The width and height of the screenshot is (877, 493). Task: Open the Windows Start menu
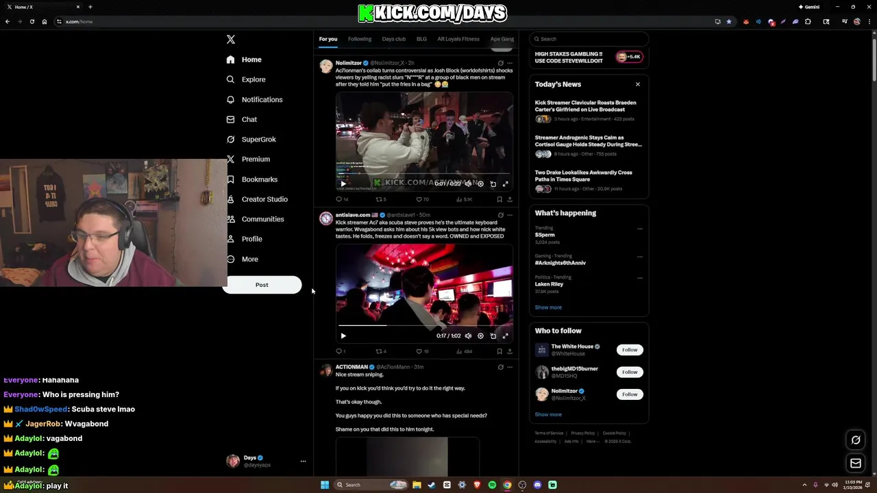[x=325, y=485]
